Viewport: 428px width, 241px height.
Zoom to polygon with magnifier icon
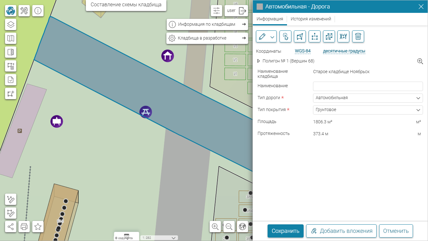point(420,61)
